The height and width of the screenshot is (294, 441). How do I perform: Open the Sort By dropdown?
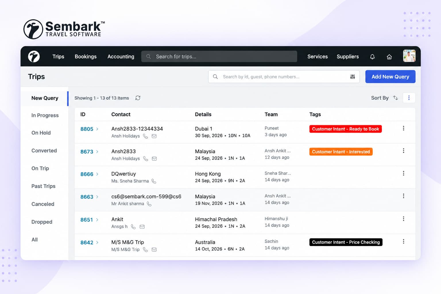(x=380, y=98)
